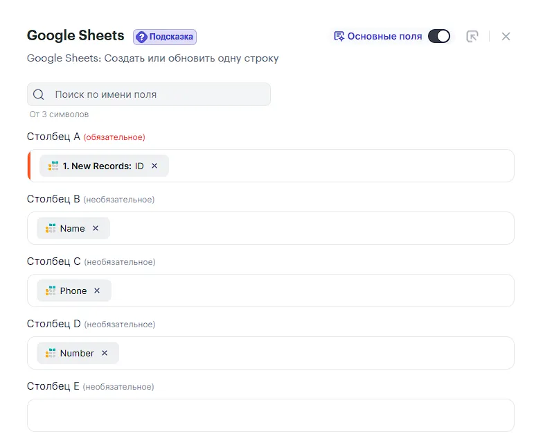The height and width of the screenshot is (441, 543).
Task: Click the New Records ID chip icon
Action: point(53,166)
